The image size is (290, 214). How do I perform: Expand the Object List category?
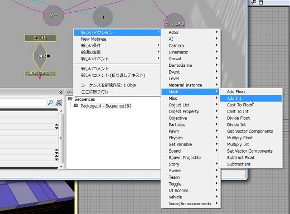tap(191, 105)
